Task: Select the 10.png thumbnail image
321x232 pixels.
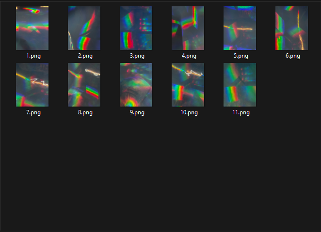Action: tap(188, 85)
